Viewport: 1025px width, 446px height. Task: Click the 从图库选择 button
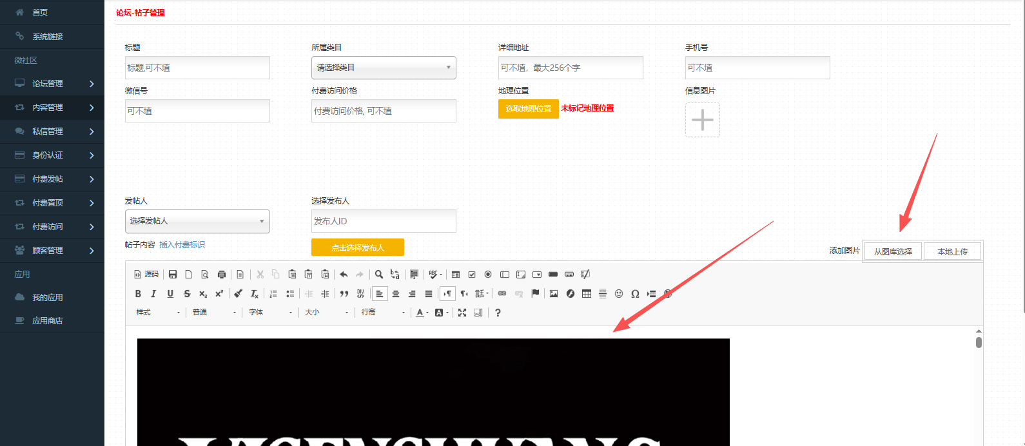893,251
